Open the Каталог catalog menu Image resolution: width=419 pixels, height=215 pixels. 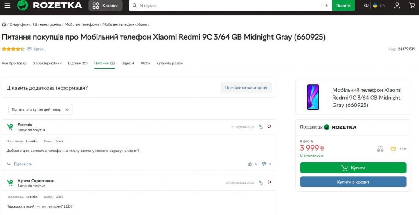pyautogui.click(x=106, y=6)
